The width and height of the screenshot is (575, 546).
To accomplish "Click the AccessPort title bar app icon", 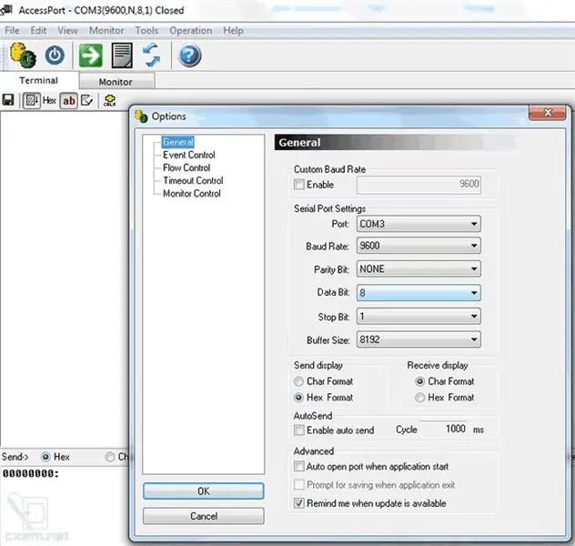I will [x=6, y=10].
